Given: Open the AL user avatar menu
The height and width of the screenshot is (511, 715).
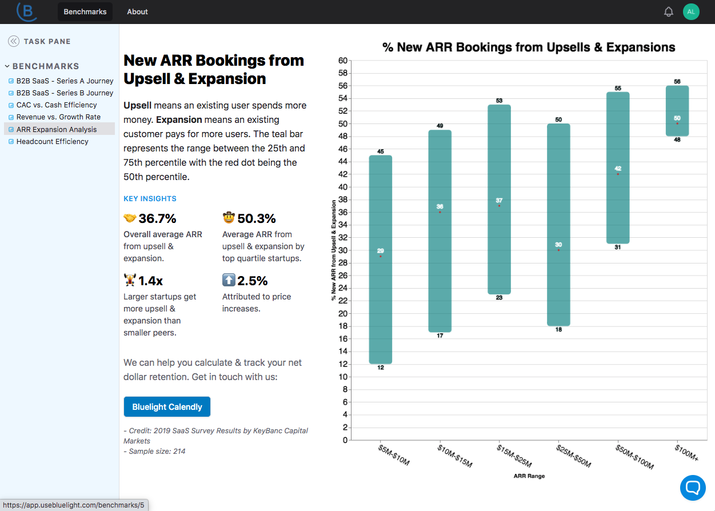Looking at the screenshot, I should click(691, 11).
